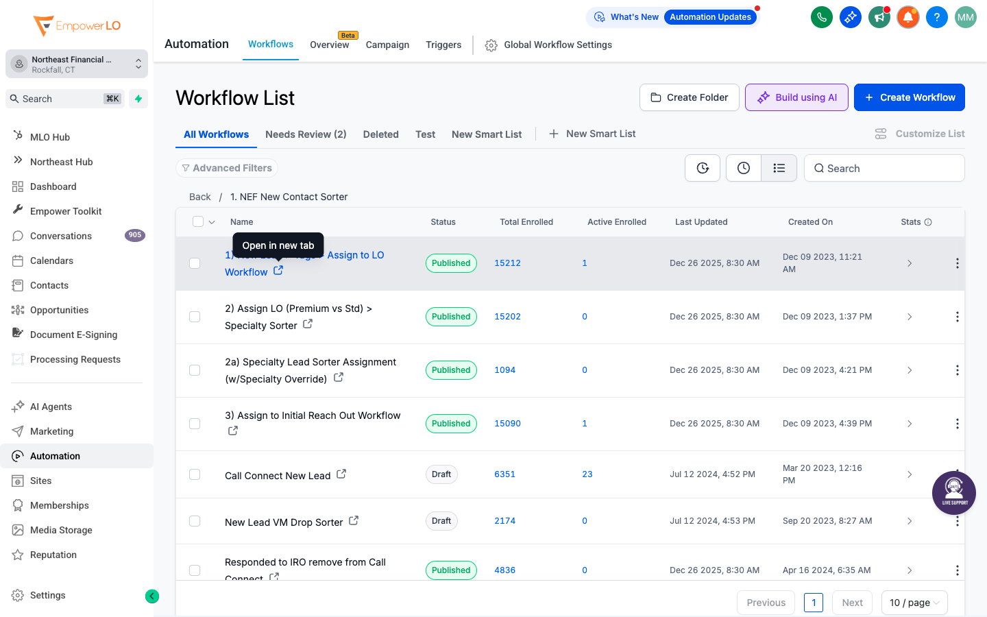The image size is (987, 617).
Task: Open the Triggers menu item
Action: point(443,45)
